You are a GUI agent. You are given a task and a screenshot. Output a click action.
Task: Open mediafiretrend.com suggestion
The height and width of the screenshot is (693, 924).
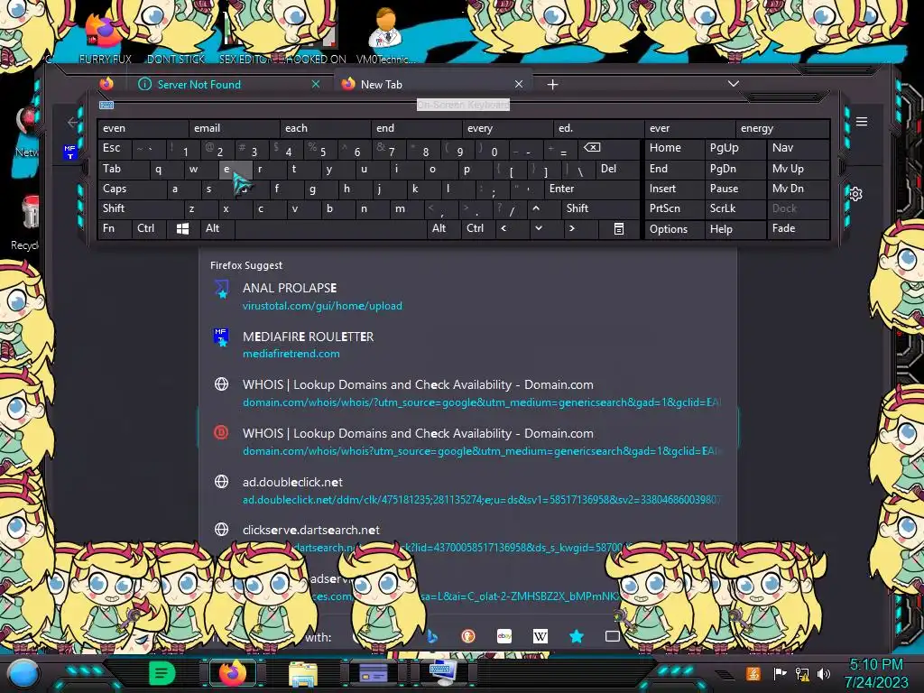(x=468, y=345)
